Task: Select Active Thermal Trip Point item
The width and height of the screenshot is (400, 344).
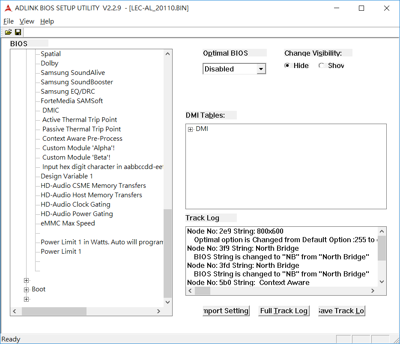Action: point(80,120)
